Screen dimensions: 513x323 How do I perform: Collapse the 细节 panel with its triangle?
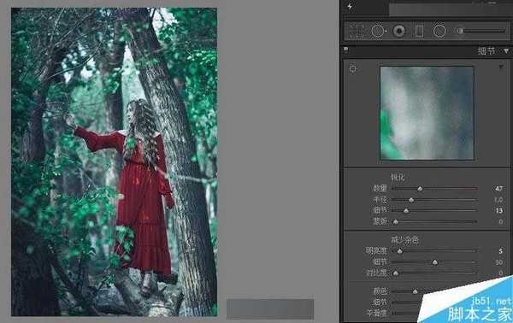[506, 51]
